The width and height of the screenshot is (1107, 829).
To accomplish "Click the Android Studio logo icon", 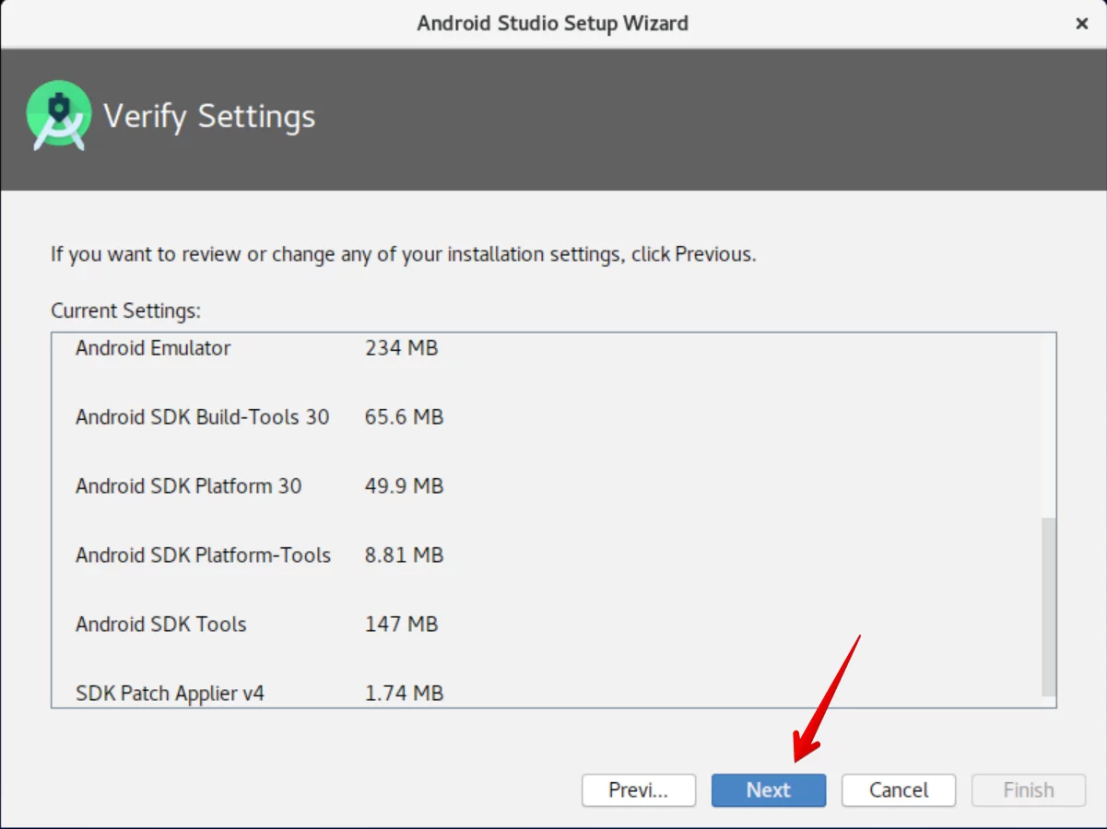I will coord(59,116).
